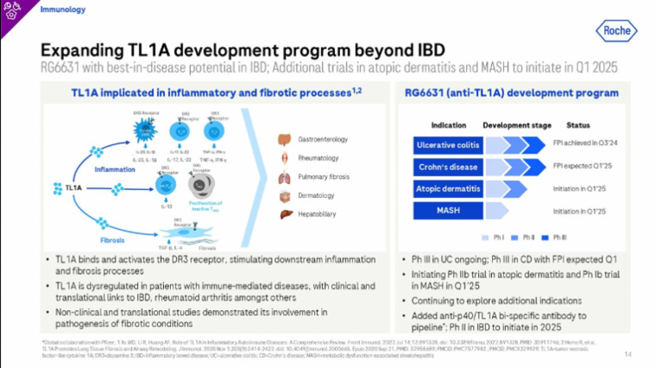Click the Gastroenterology intestine icon
This screenshot has height=368, width=656.
pos(285,140)
